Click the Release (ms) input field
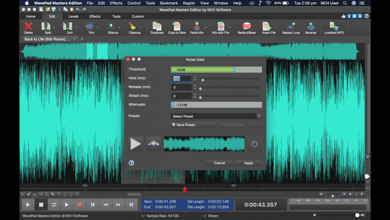The width and height of the screenshot is (390, 220). pos(182,87)
